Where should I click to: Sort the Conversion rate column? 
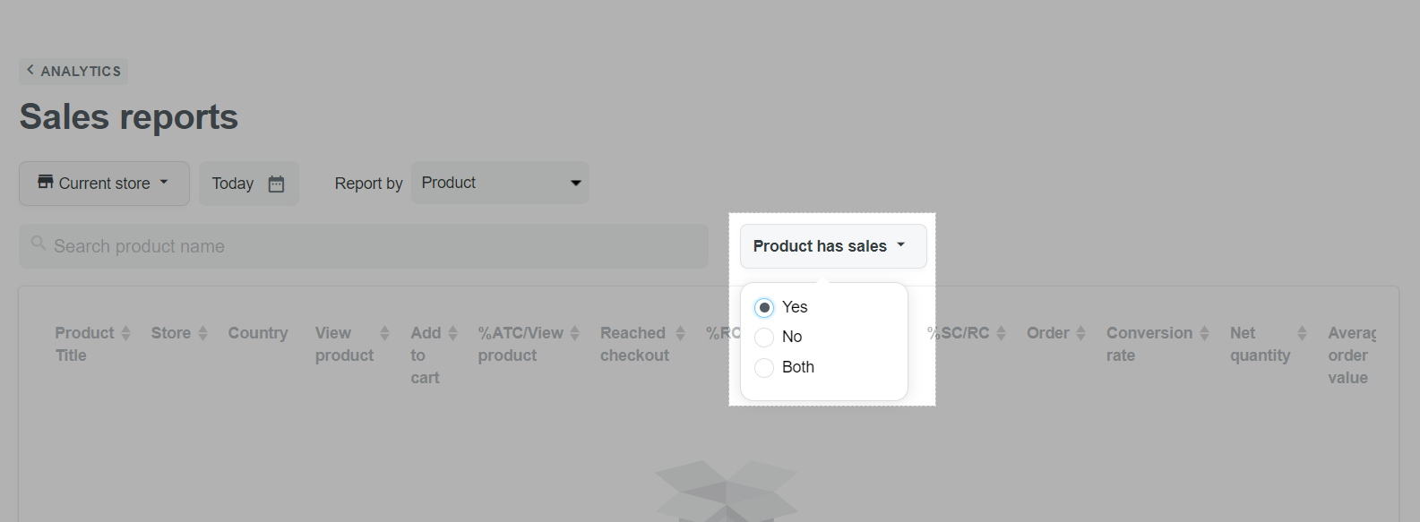click(x=1205, y=333)
